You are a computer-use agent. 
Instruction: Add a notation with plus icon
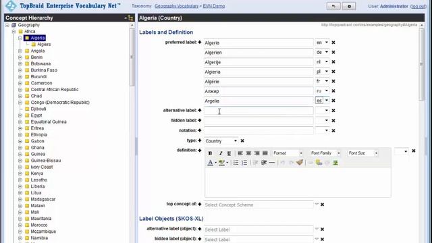pyautogui.click(x=200, y=130)
